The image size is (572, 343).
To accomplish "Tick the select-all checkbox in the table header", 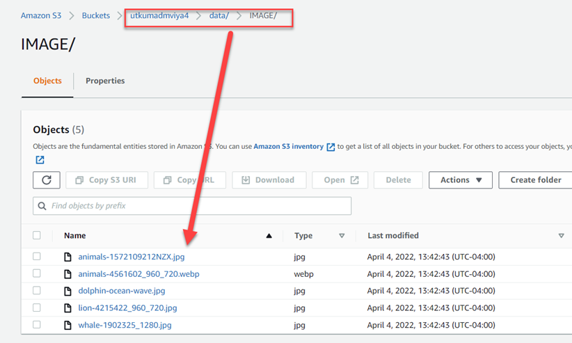I will pos(37,236).
